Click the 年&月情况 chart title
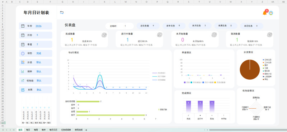This screenshot has height=132, width=287. tap(74, 52)
